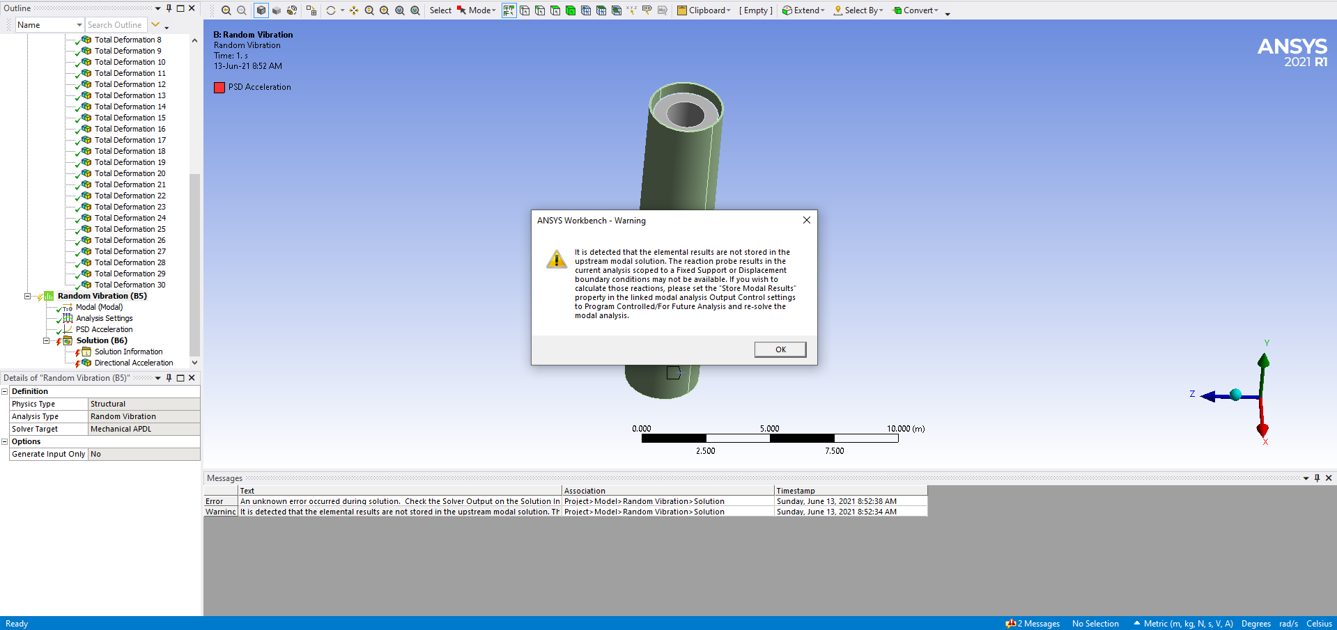Click the Coordinates (x,y,z) toolbar icon

click(632, 10)
